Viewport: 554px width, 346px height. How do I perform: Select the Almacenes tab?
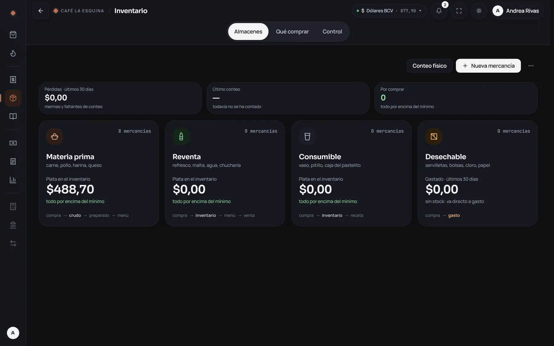(x=248, y=31)
